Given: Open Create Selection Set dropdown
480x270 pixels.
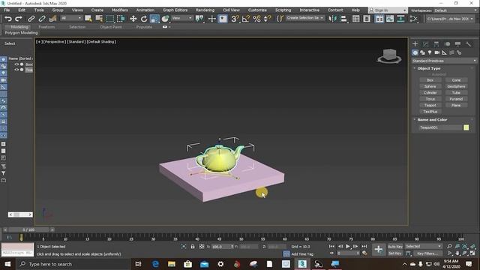Looking at the screenshot, I should (x=305, y=18).
